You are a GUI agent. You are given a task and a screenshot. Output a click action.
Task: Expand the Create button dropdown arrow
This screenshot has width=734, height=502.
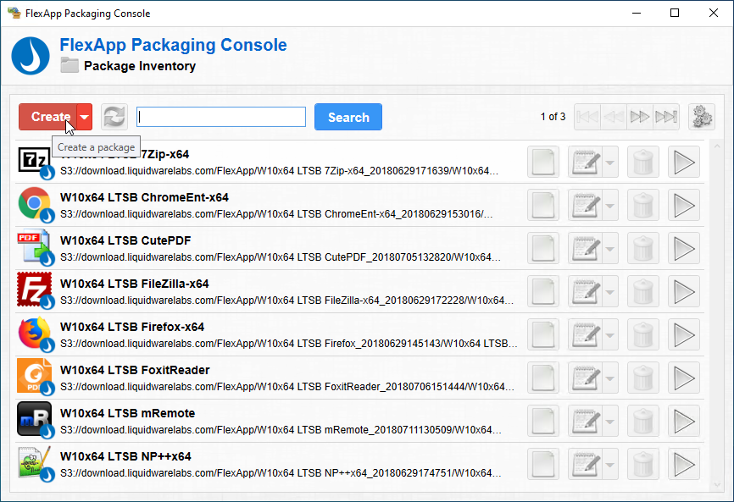pyautogui.click(x=84, y=117)
